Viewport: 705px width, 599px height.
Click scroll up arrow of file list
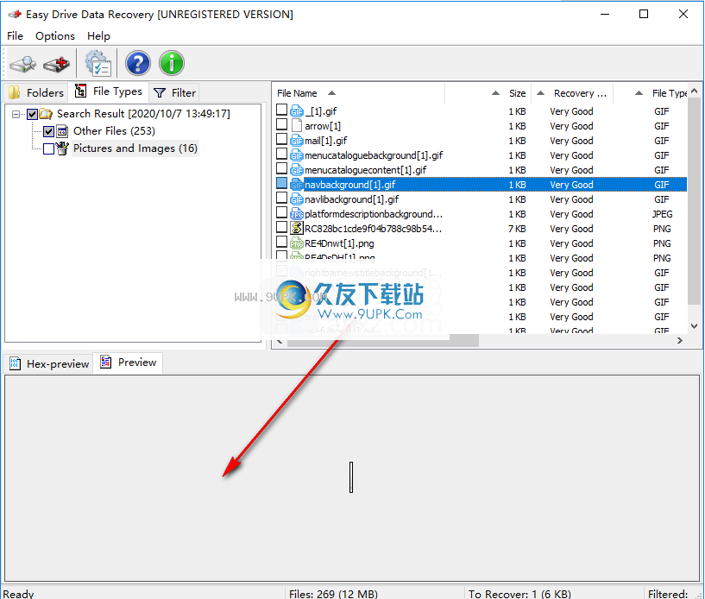[694, 91]
